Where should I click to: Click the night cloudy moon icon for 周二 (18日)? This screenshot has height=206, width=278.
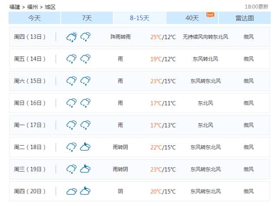86,147
